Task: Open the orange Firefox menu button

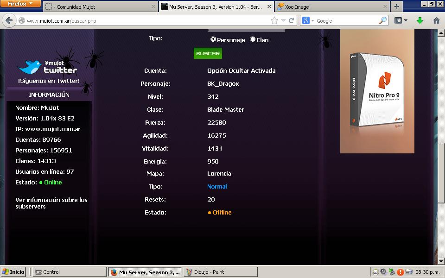Action: pos(21,4)
